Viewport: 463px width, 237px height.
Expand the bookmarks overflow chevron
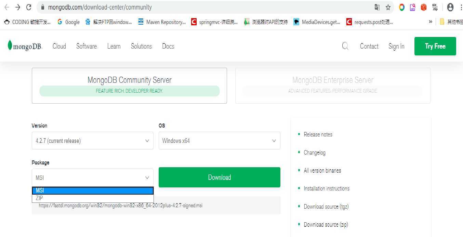pos(430,22)
